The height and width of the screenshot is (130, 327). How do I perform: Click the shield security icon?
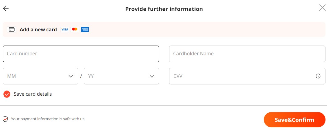5,119
